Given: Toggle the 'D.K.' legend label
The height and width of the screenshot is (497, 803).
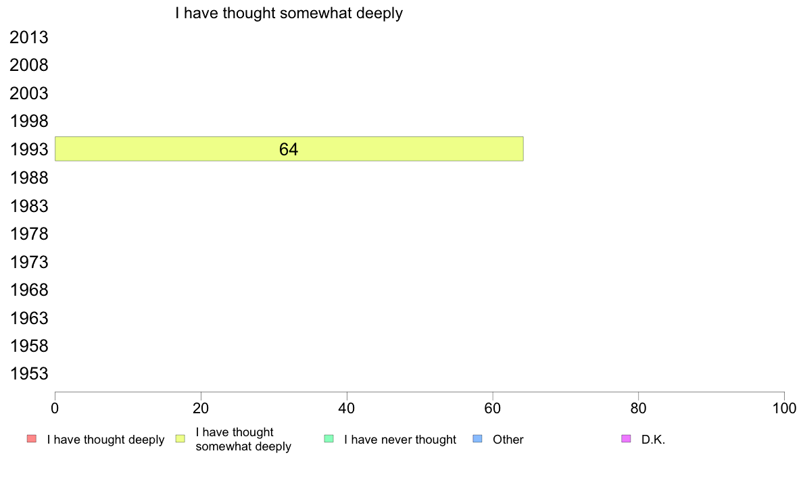Looking at the screenshot, I should (x=653, y=440).
